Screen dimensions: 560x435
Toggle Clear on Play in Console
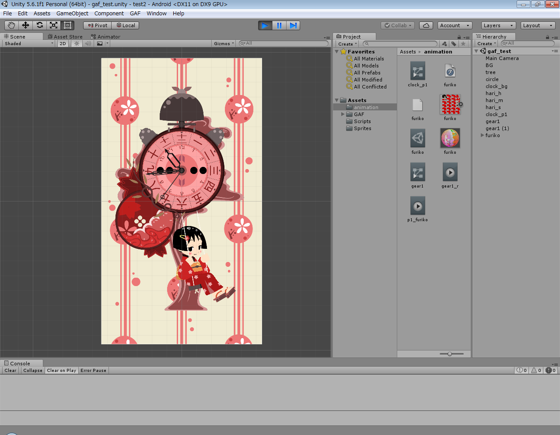pos(61,370)
